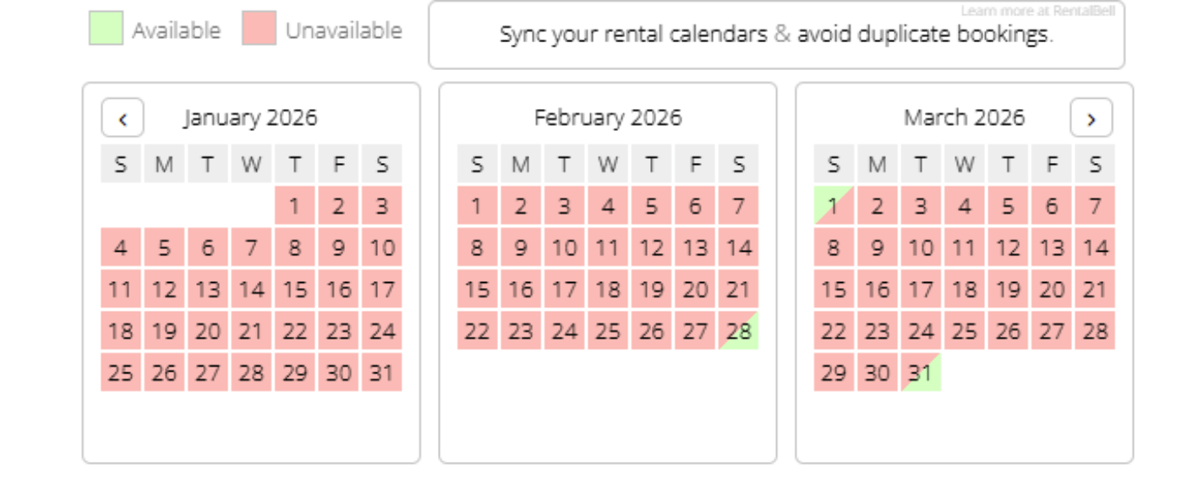Screen dimensions: 1182x478
Task: Choose the half-available February 28 date
Action: (x=739, y=331)
